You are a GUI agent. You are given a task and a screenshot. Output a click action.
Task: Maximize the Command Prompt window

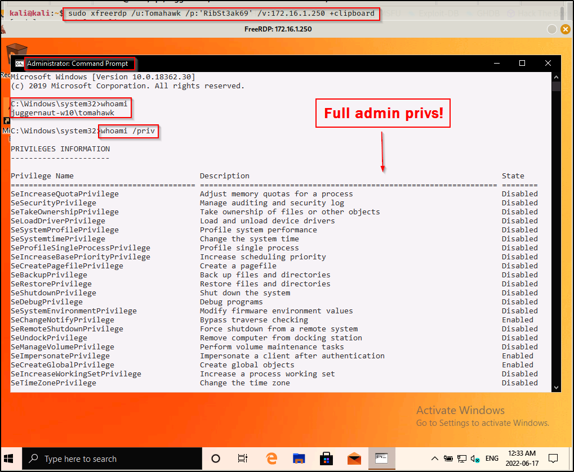522,63
